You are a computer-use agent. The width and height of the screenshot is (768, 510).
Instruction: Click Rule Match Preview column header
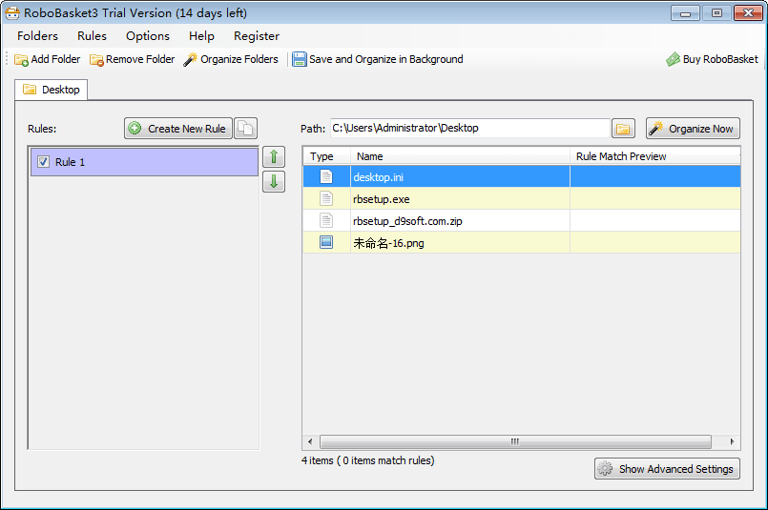point(655,156)
